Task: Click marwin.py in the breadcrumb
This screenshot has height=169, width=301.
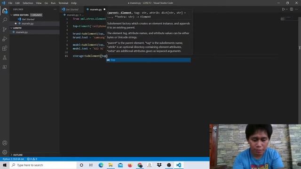Action: pos(72,15)
